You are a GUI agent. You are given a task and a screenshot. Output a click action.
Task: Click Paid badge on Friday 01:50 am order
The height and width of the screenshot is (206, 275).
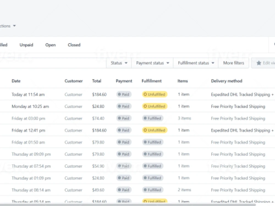(124, 142)
